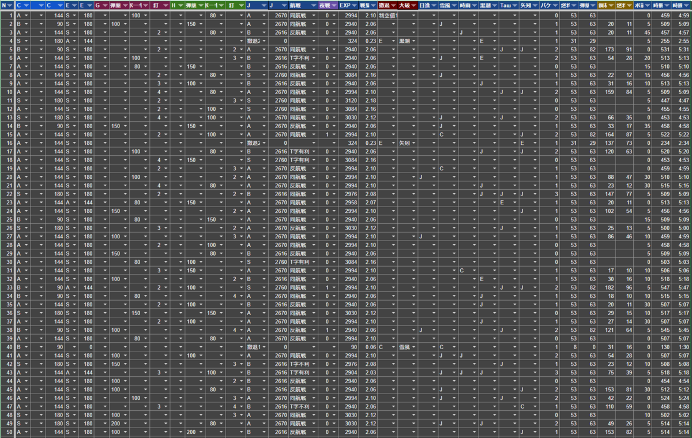Open the filter icon on the 矢矧 header
The height and width of the screenshot is (438, 692).
(534, 5)
